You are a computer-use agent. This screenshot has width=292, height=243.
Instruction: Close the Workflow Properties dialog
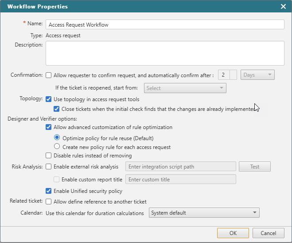[x=283, y=7]
